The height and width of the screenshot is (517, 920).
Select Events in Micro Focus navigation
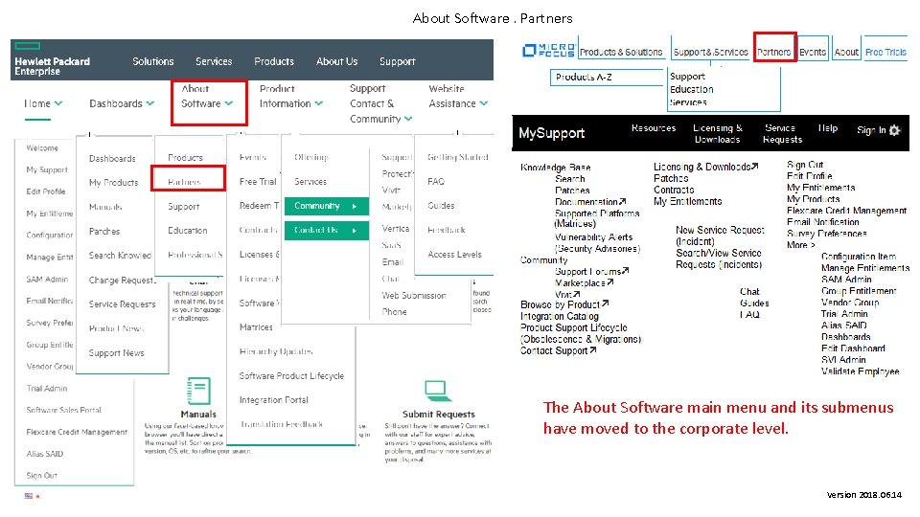click(x=813, y=52)
